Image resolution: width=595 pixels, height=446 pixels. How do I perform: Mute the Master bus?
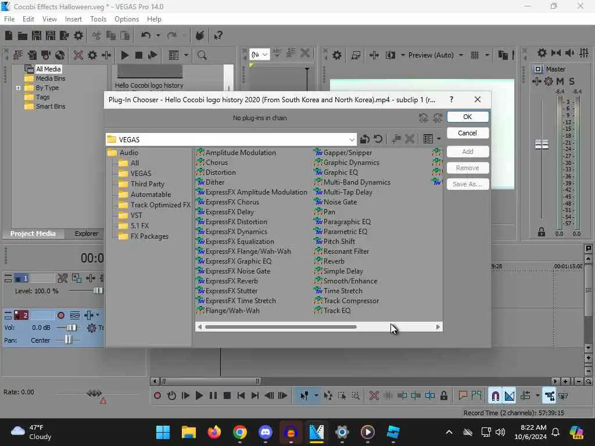(x=560, y=81)
